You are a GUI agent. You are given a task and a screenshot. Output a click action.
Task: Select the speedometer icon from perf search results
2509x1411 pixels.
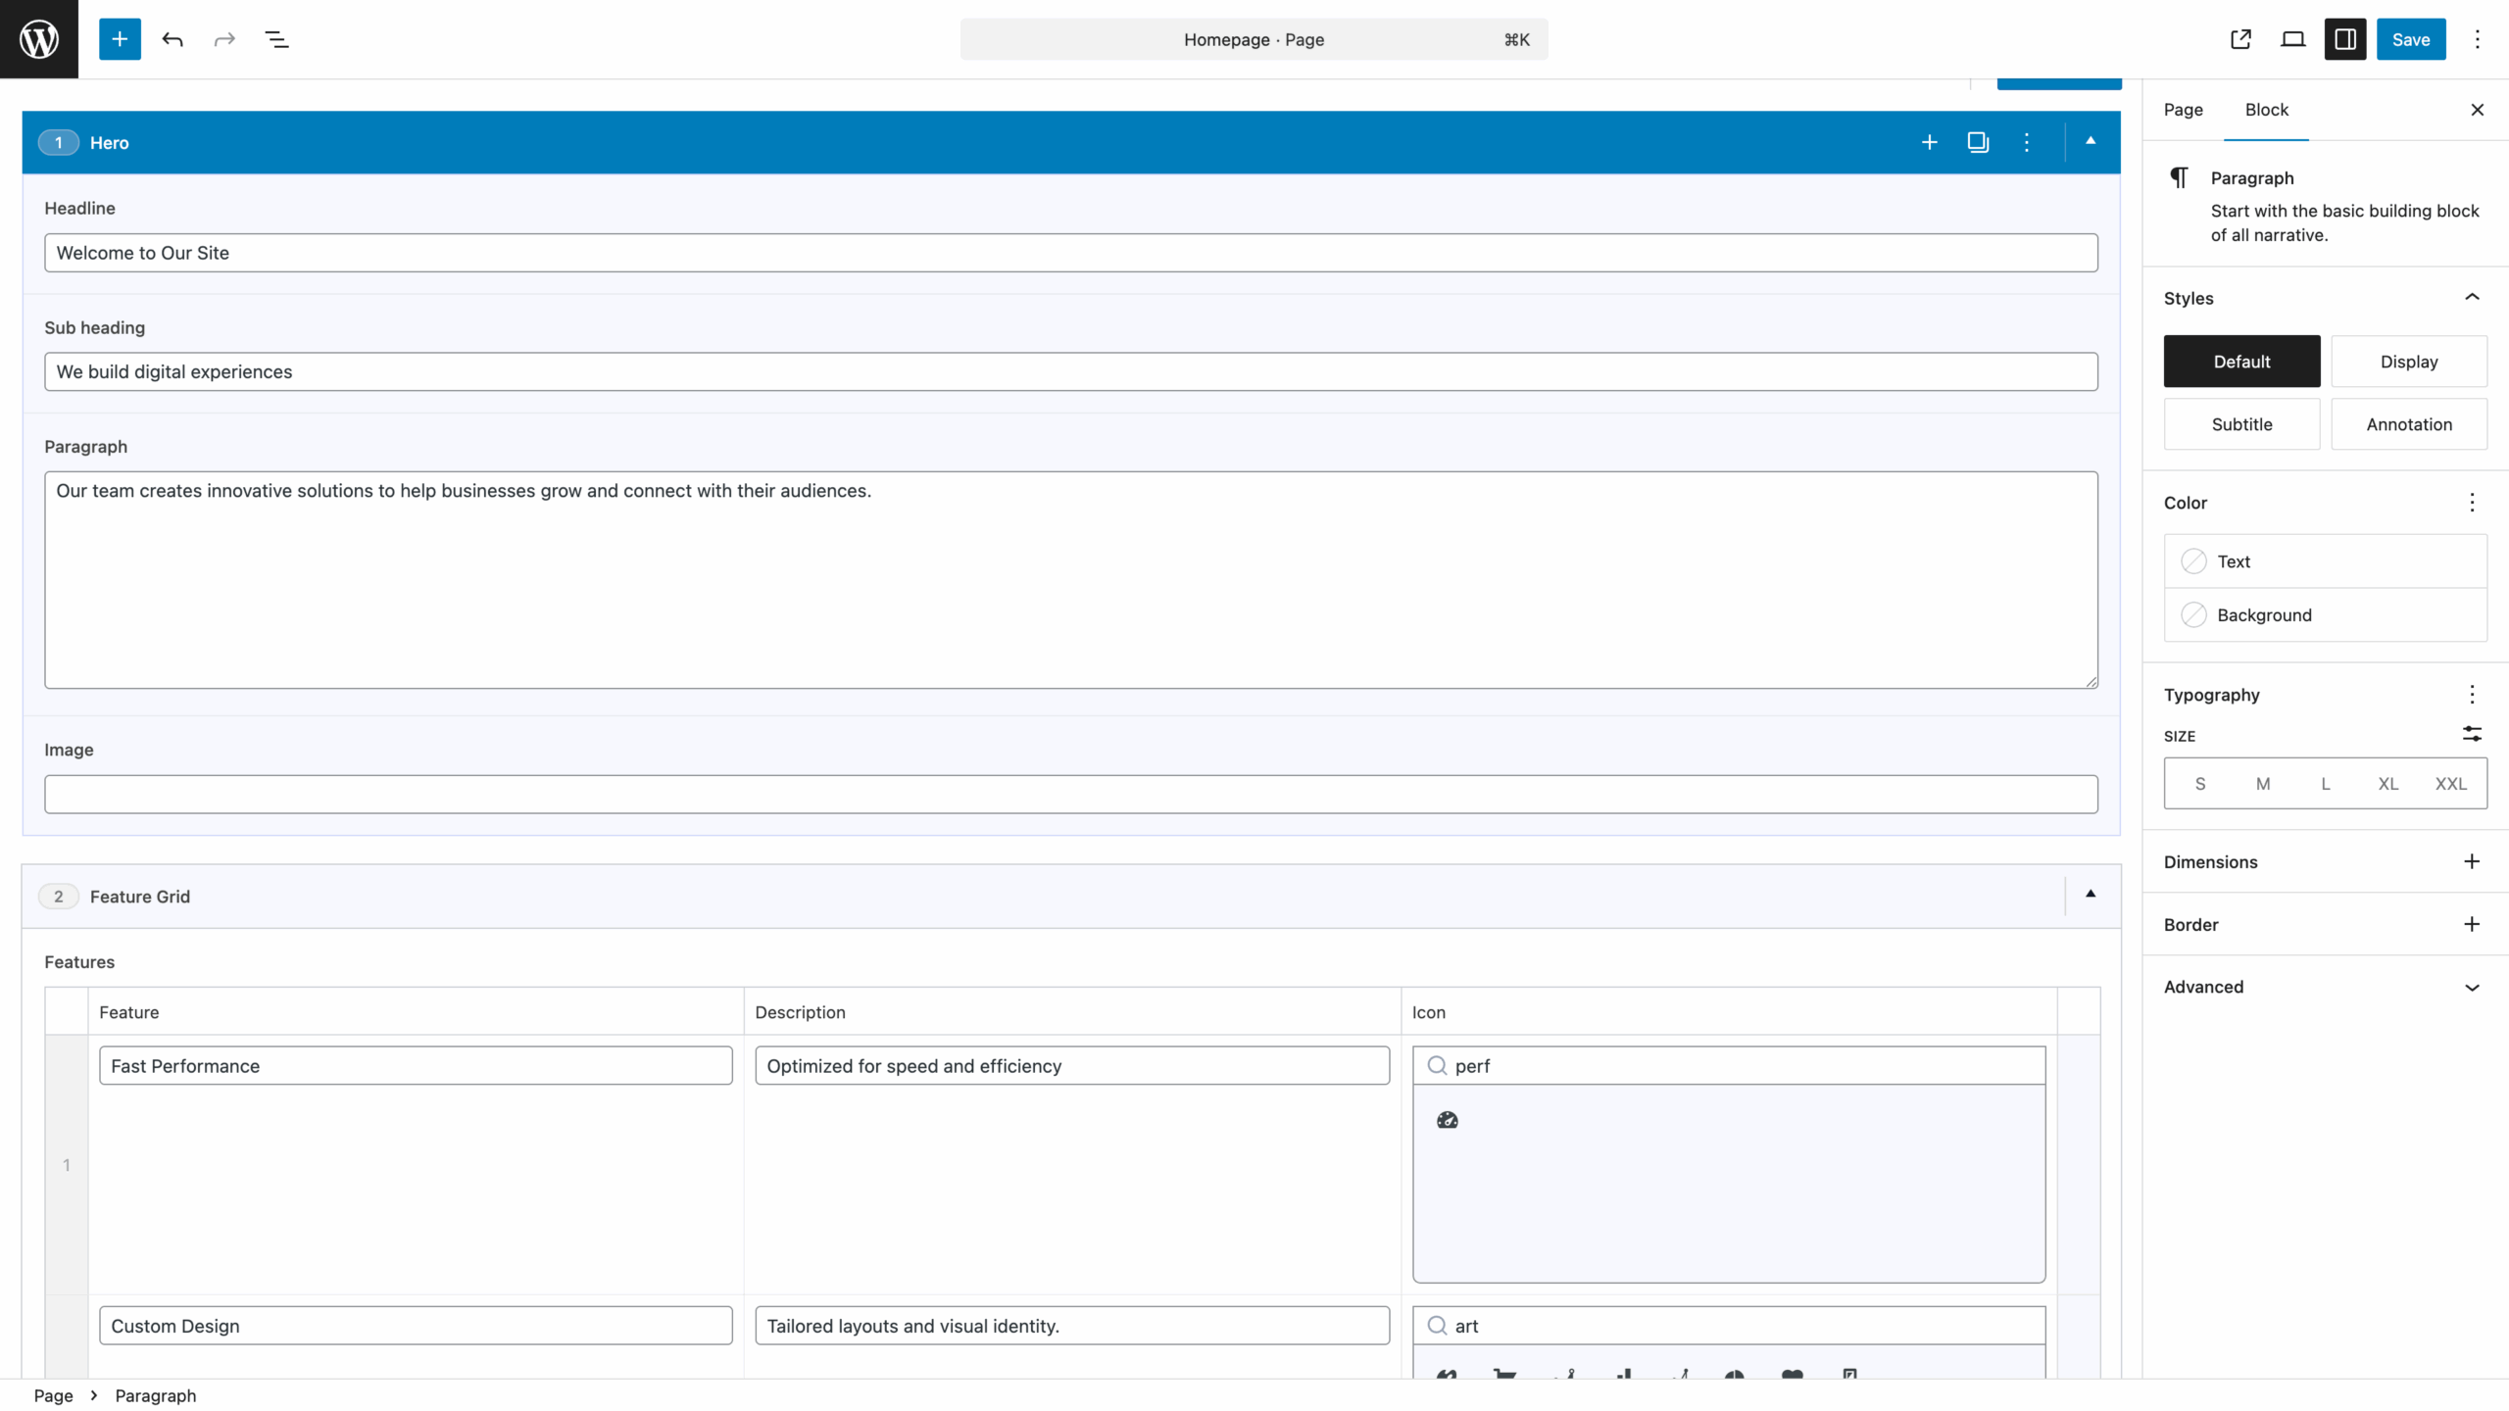coord(1448,1118)
